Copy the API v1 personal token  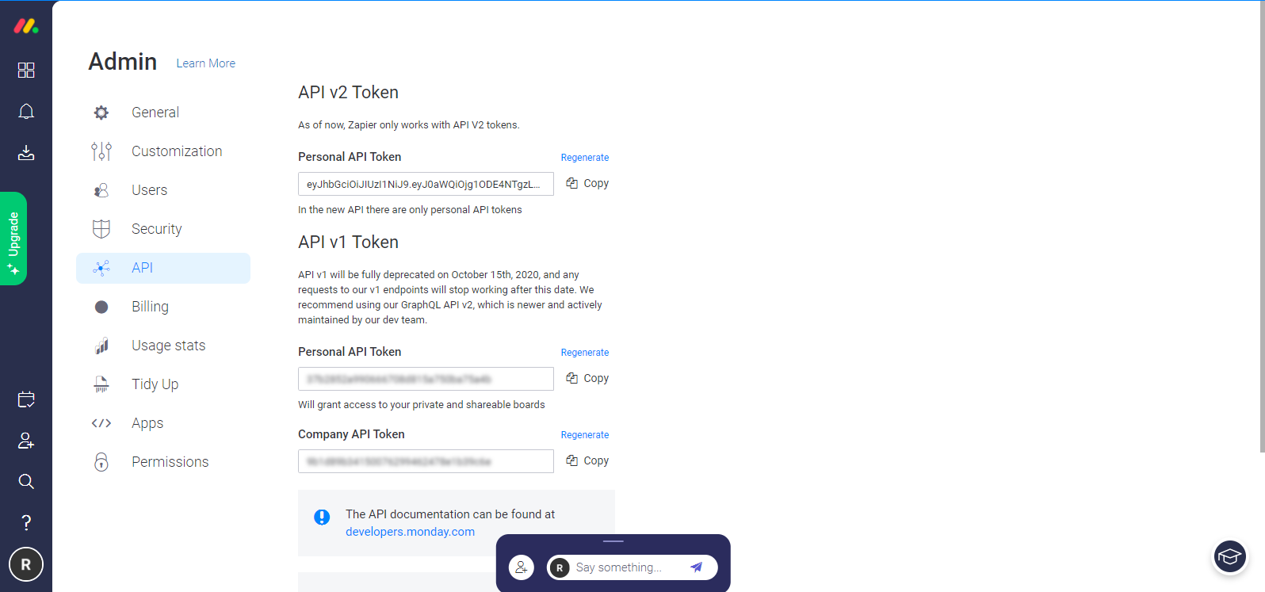pos(587,378)
